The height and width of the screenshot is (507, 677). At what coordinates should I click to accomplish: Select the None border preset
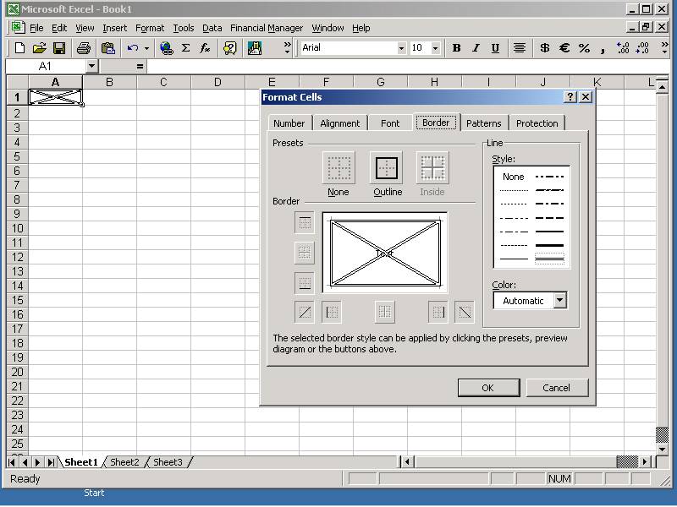coord(338,168)
